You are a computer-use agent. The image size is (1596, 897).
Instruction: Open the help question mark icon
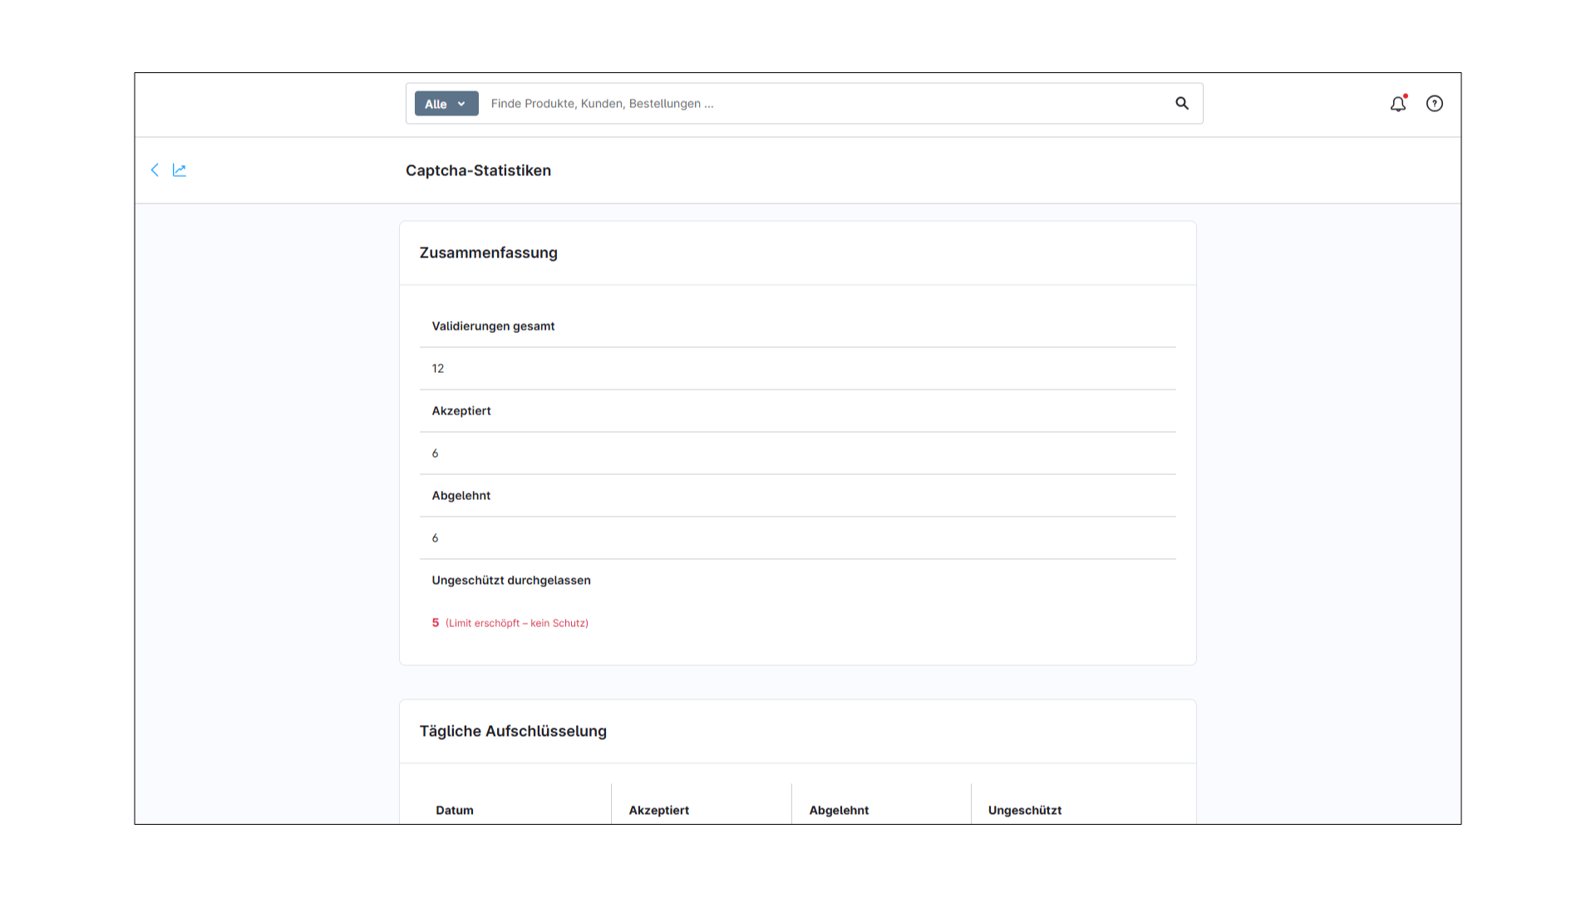point(1435,104)
